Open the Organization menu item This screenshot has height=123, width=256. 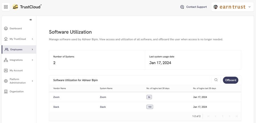pyautogui.click(x=19, y=91)
